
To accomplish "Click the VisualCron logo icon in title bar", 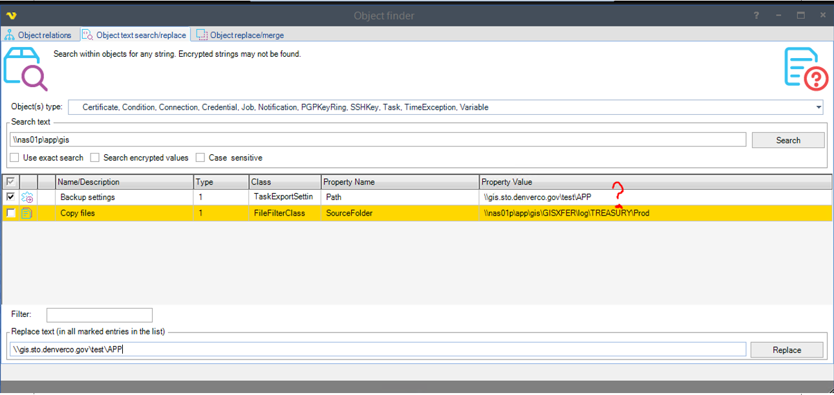I will [10, 15].
